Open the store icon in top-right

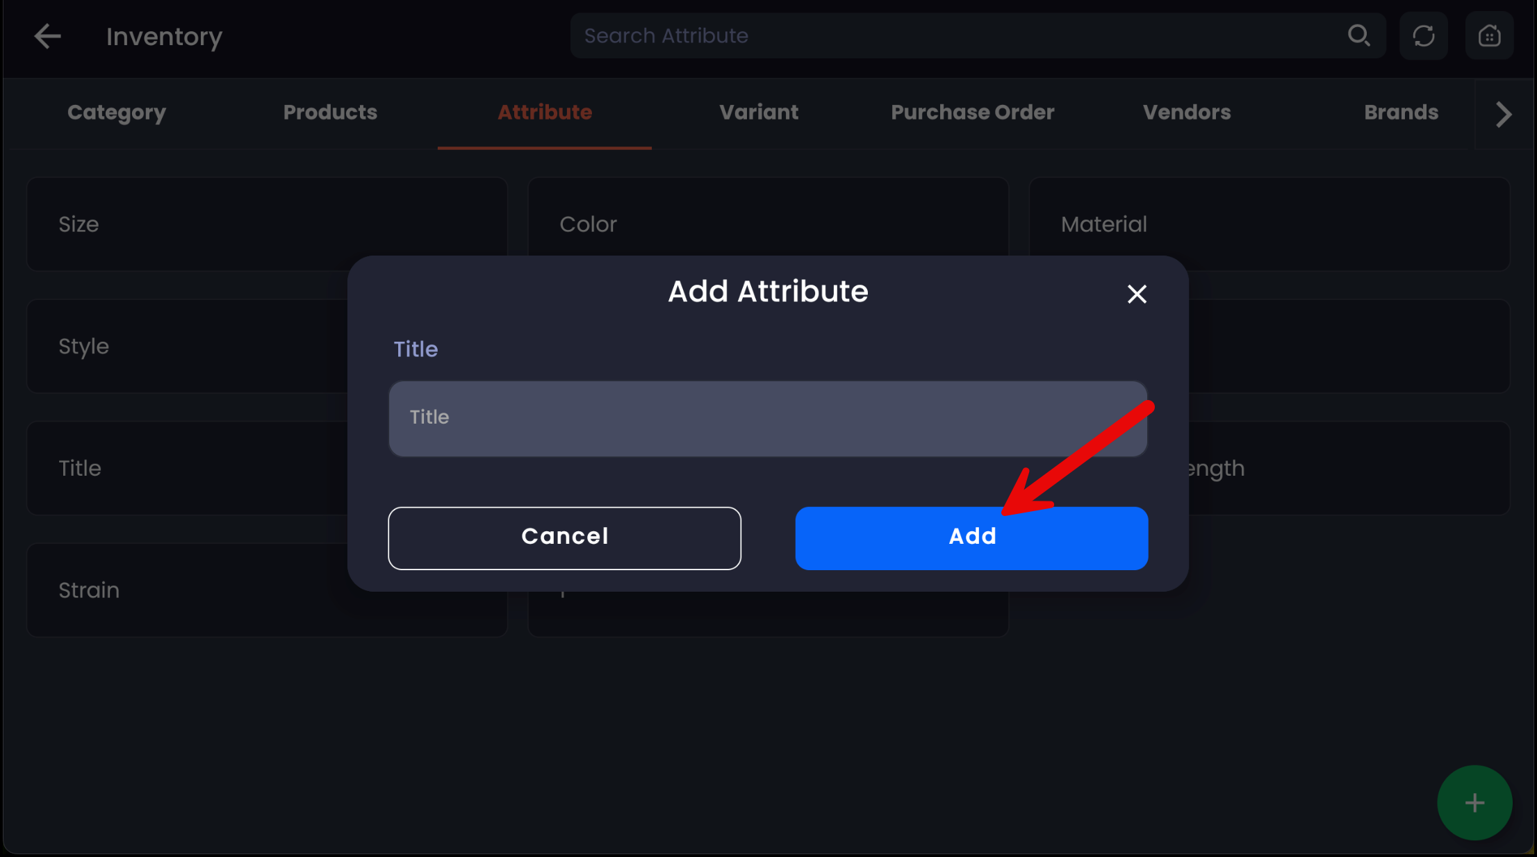pyautogui.click(x=1489, y=35)
